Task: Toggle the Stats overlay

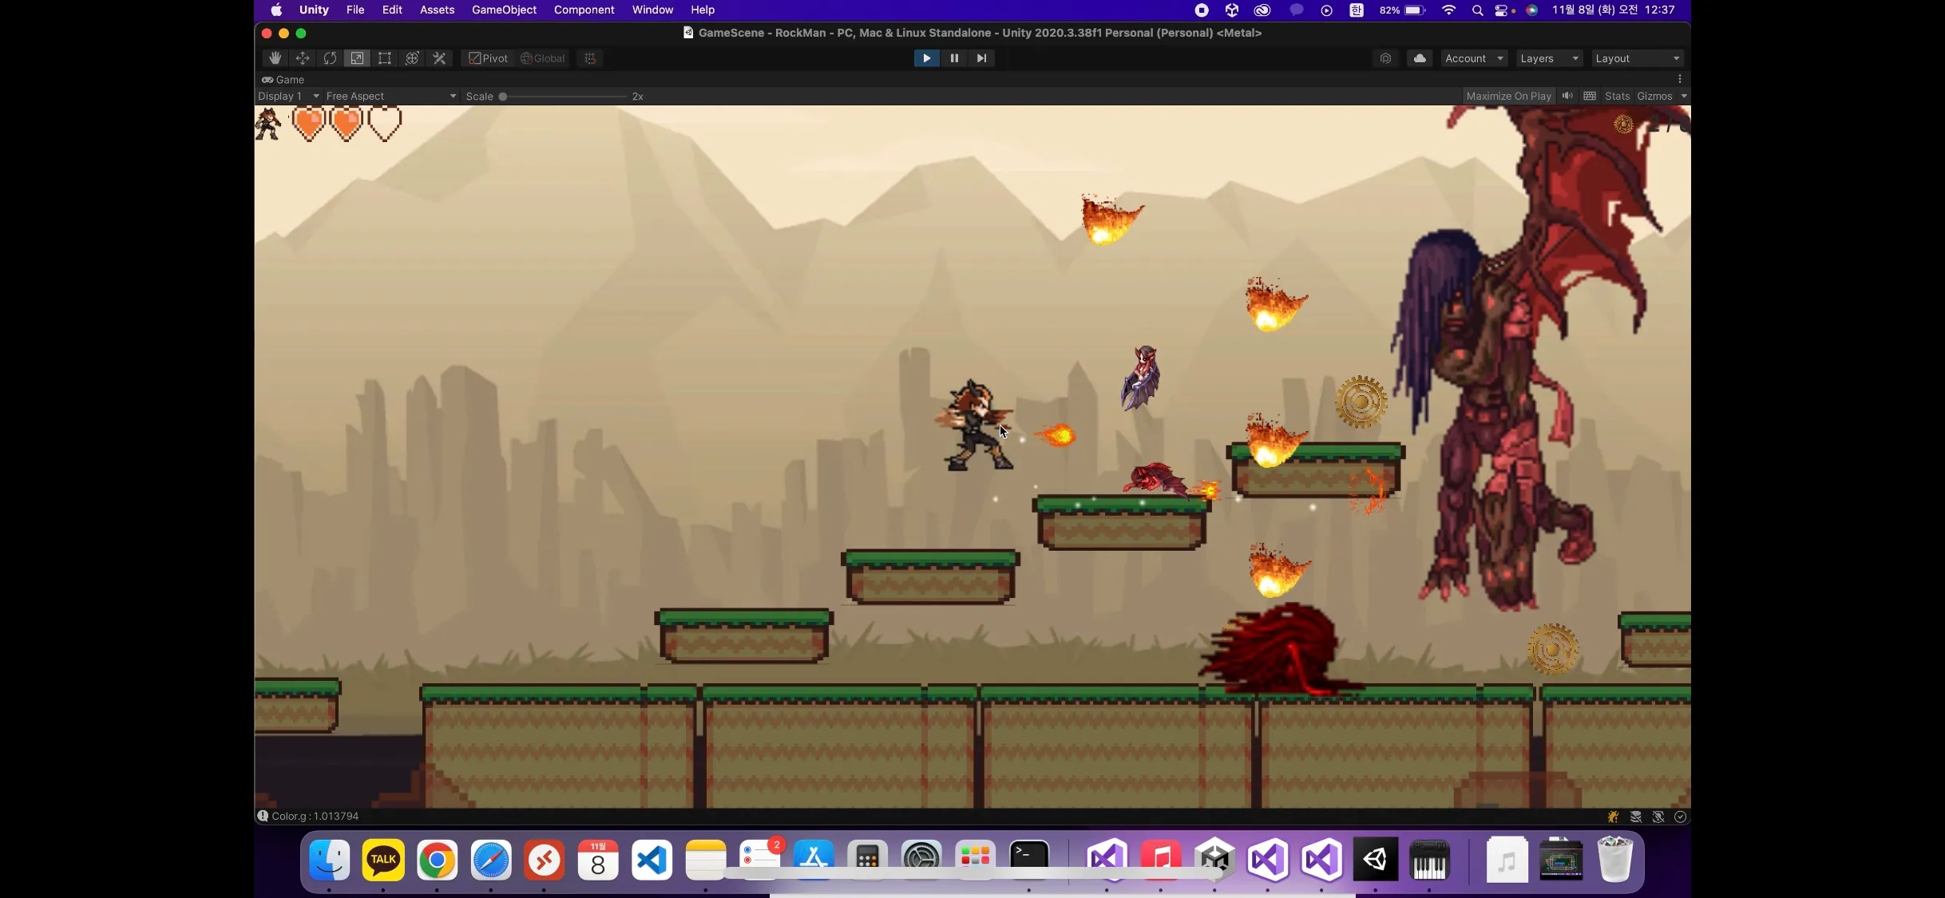Action: [x=1617, y=97]
